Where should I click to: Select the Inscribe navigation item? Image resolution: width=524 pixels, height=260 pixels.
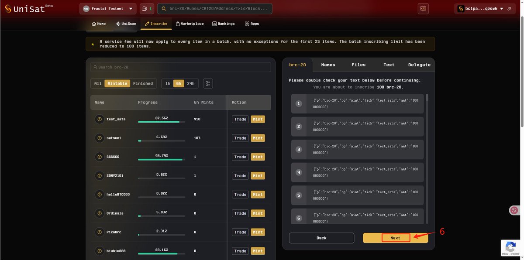pos(156,24)
